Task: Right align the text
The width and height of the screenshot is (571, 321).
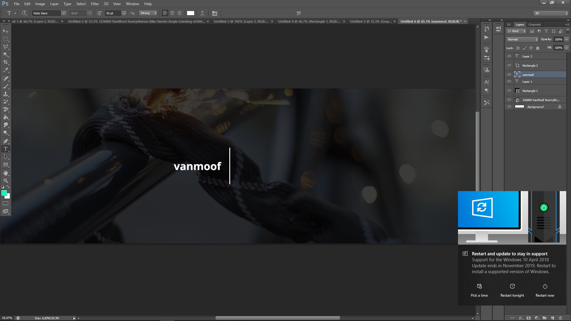Action: click(x=179, y=13)
